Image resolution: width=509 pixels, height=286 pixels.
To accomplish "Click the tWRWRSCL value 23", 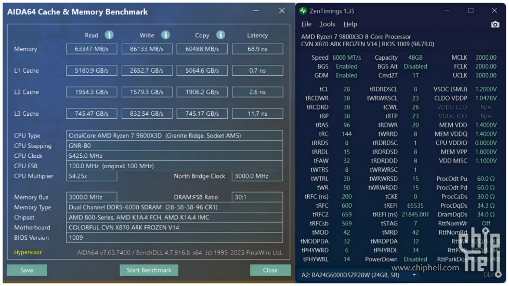I will click(415, 98).
